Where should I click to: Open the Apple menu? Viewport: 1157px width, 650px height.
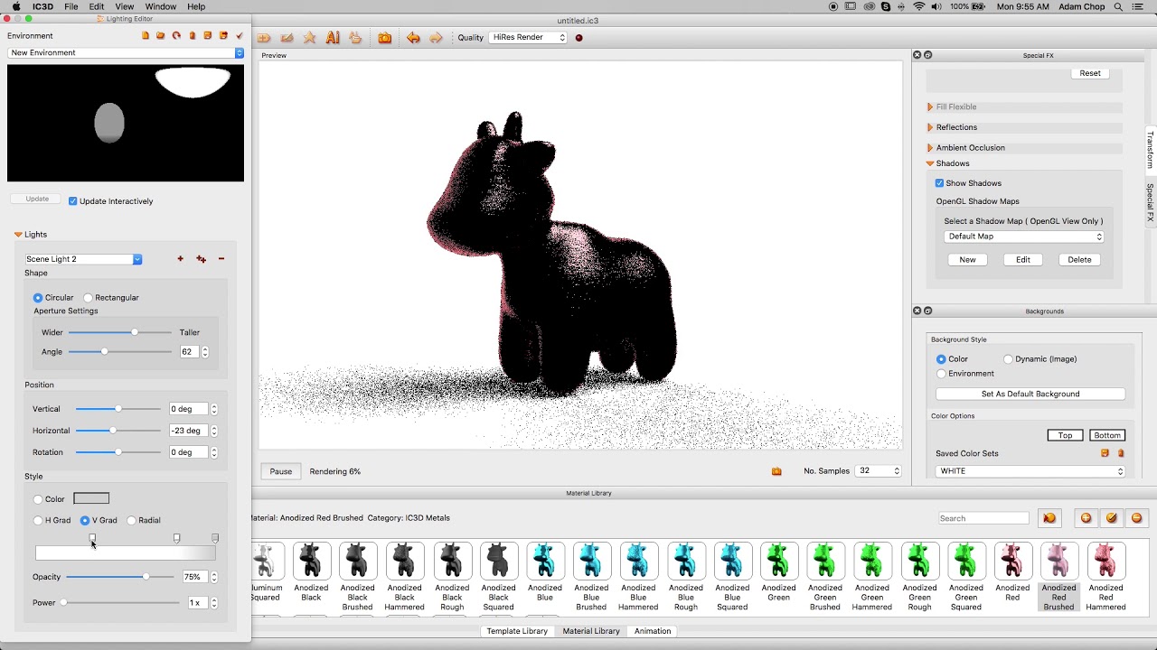16,6
